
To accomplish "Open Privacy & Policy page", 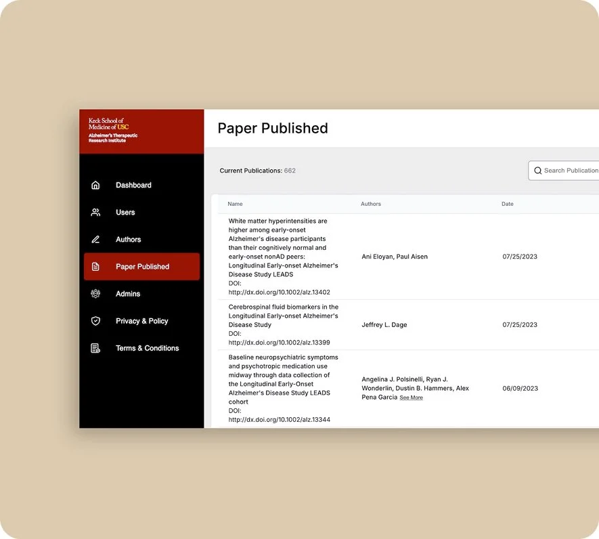I will (x=141, y=321).
